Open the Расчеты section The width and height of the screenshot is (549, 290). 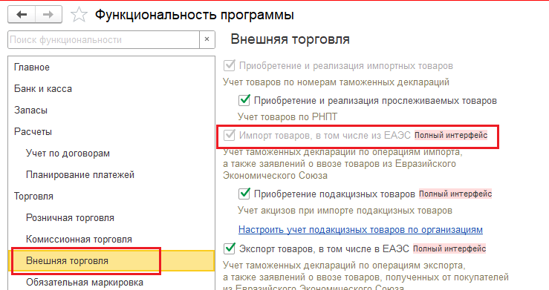tap(111, 132)
